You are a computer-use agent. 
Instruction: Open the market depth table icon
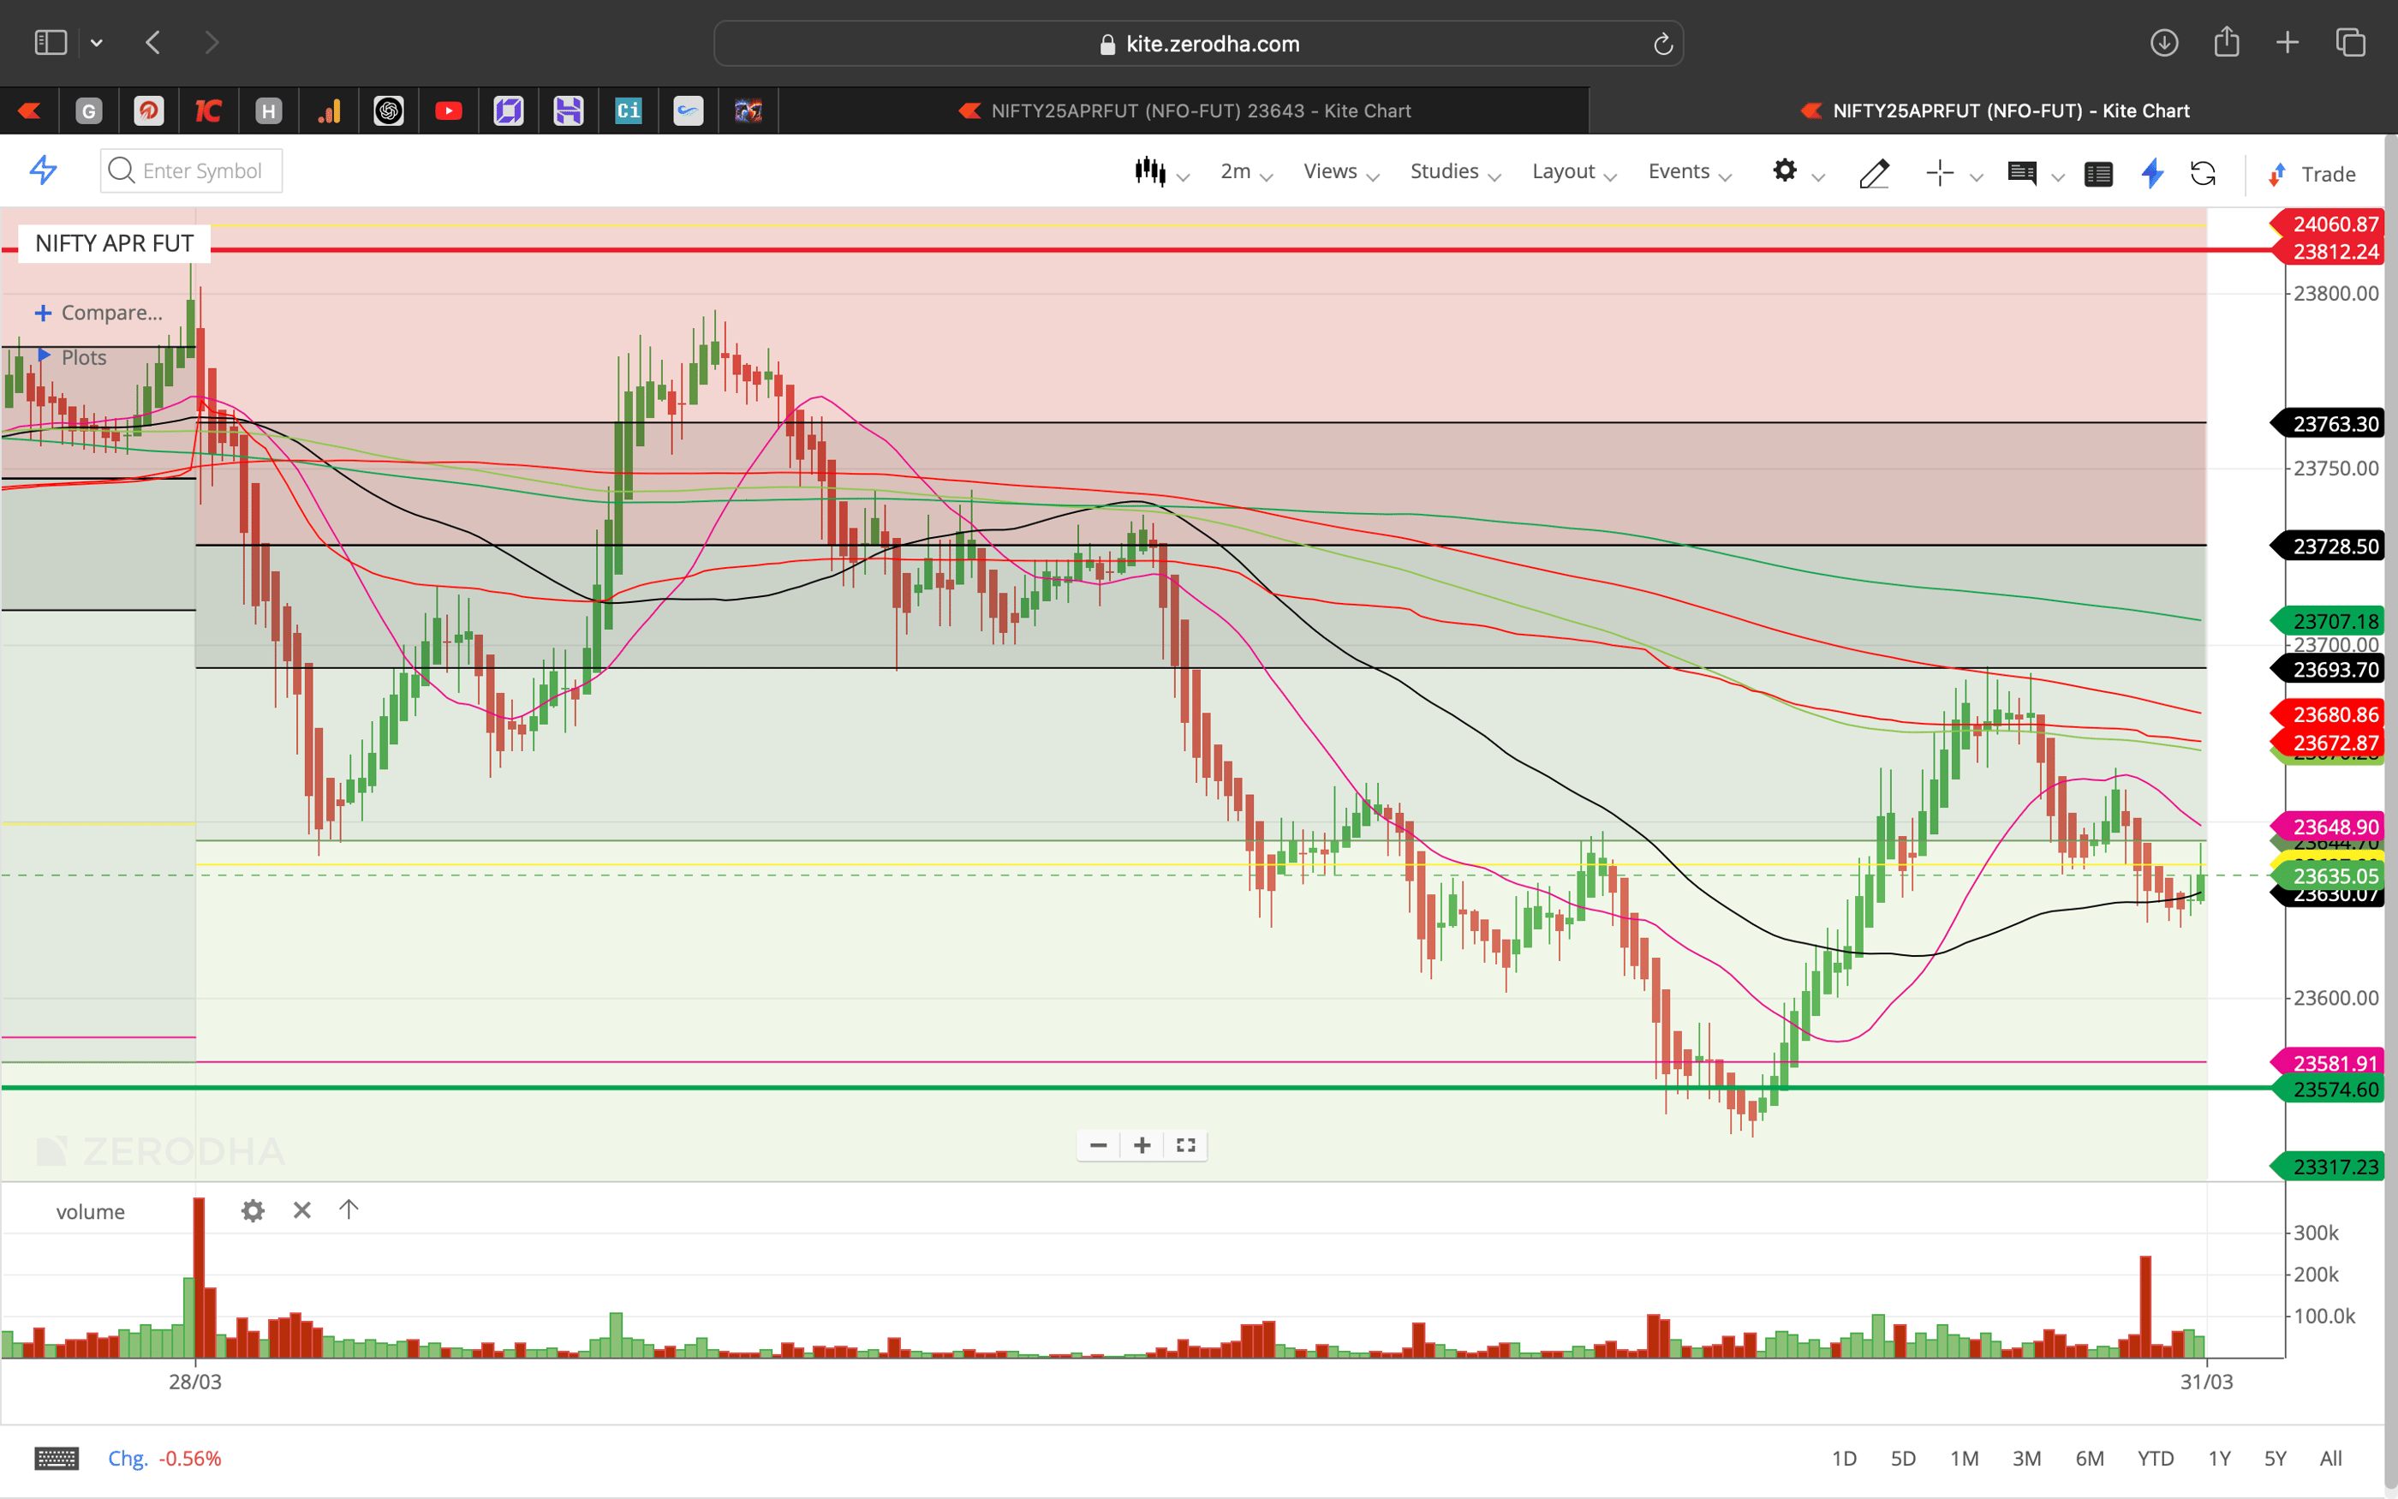coord(2099,174)
